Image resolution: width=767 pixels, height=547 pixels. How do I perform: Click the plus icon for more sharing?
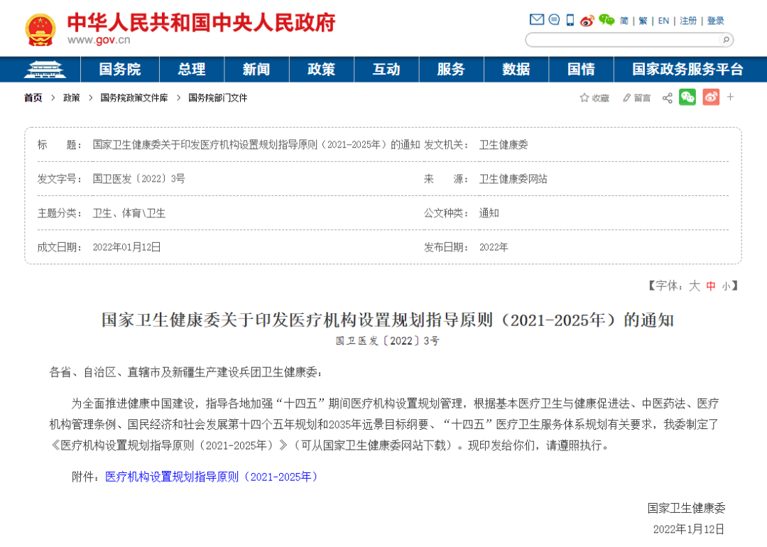pos(730,97)
